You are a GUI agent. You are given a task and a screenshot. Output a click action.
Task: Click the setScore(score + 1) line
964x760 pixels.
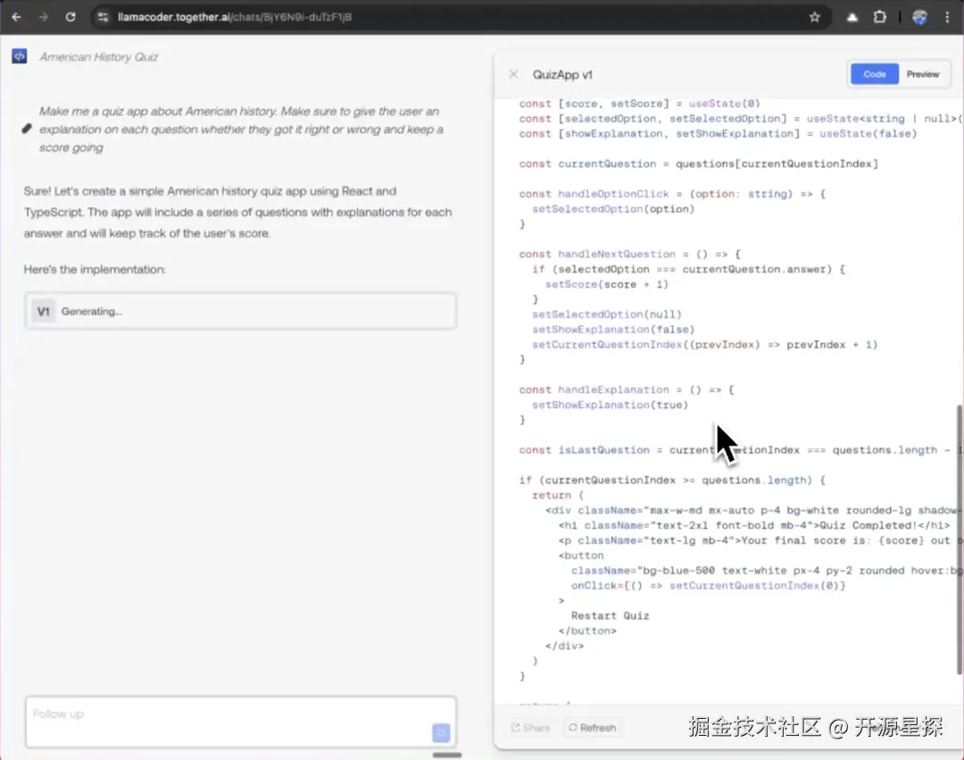(x=606, y=284)
